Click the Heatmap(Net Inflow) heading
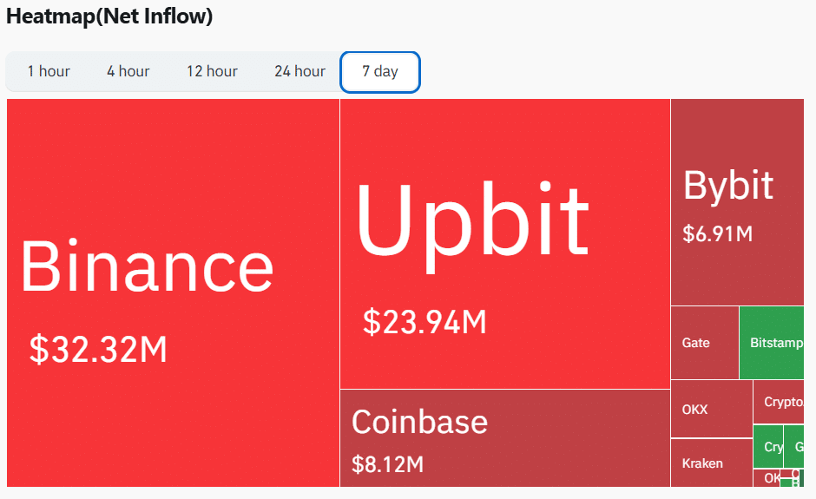The height and width of the screenshot is (499, 816). 109,16
